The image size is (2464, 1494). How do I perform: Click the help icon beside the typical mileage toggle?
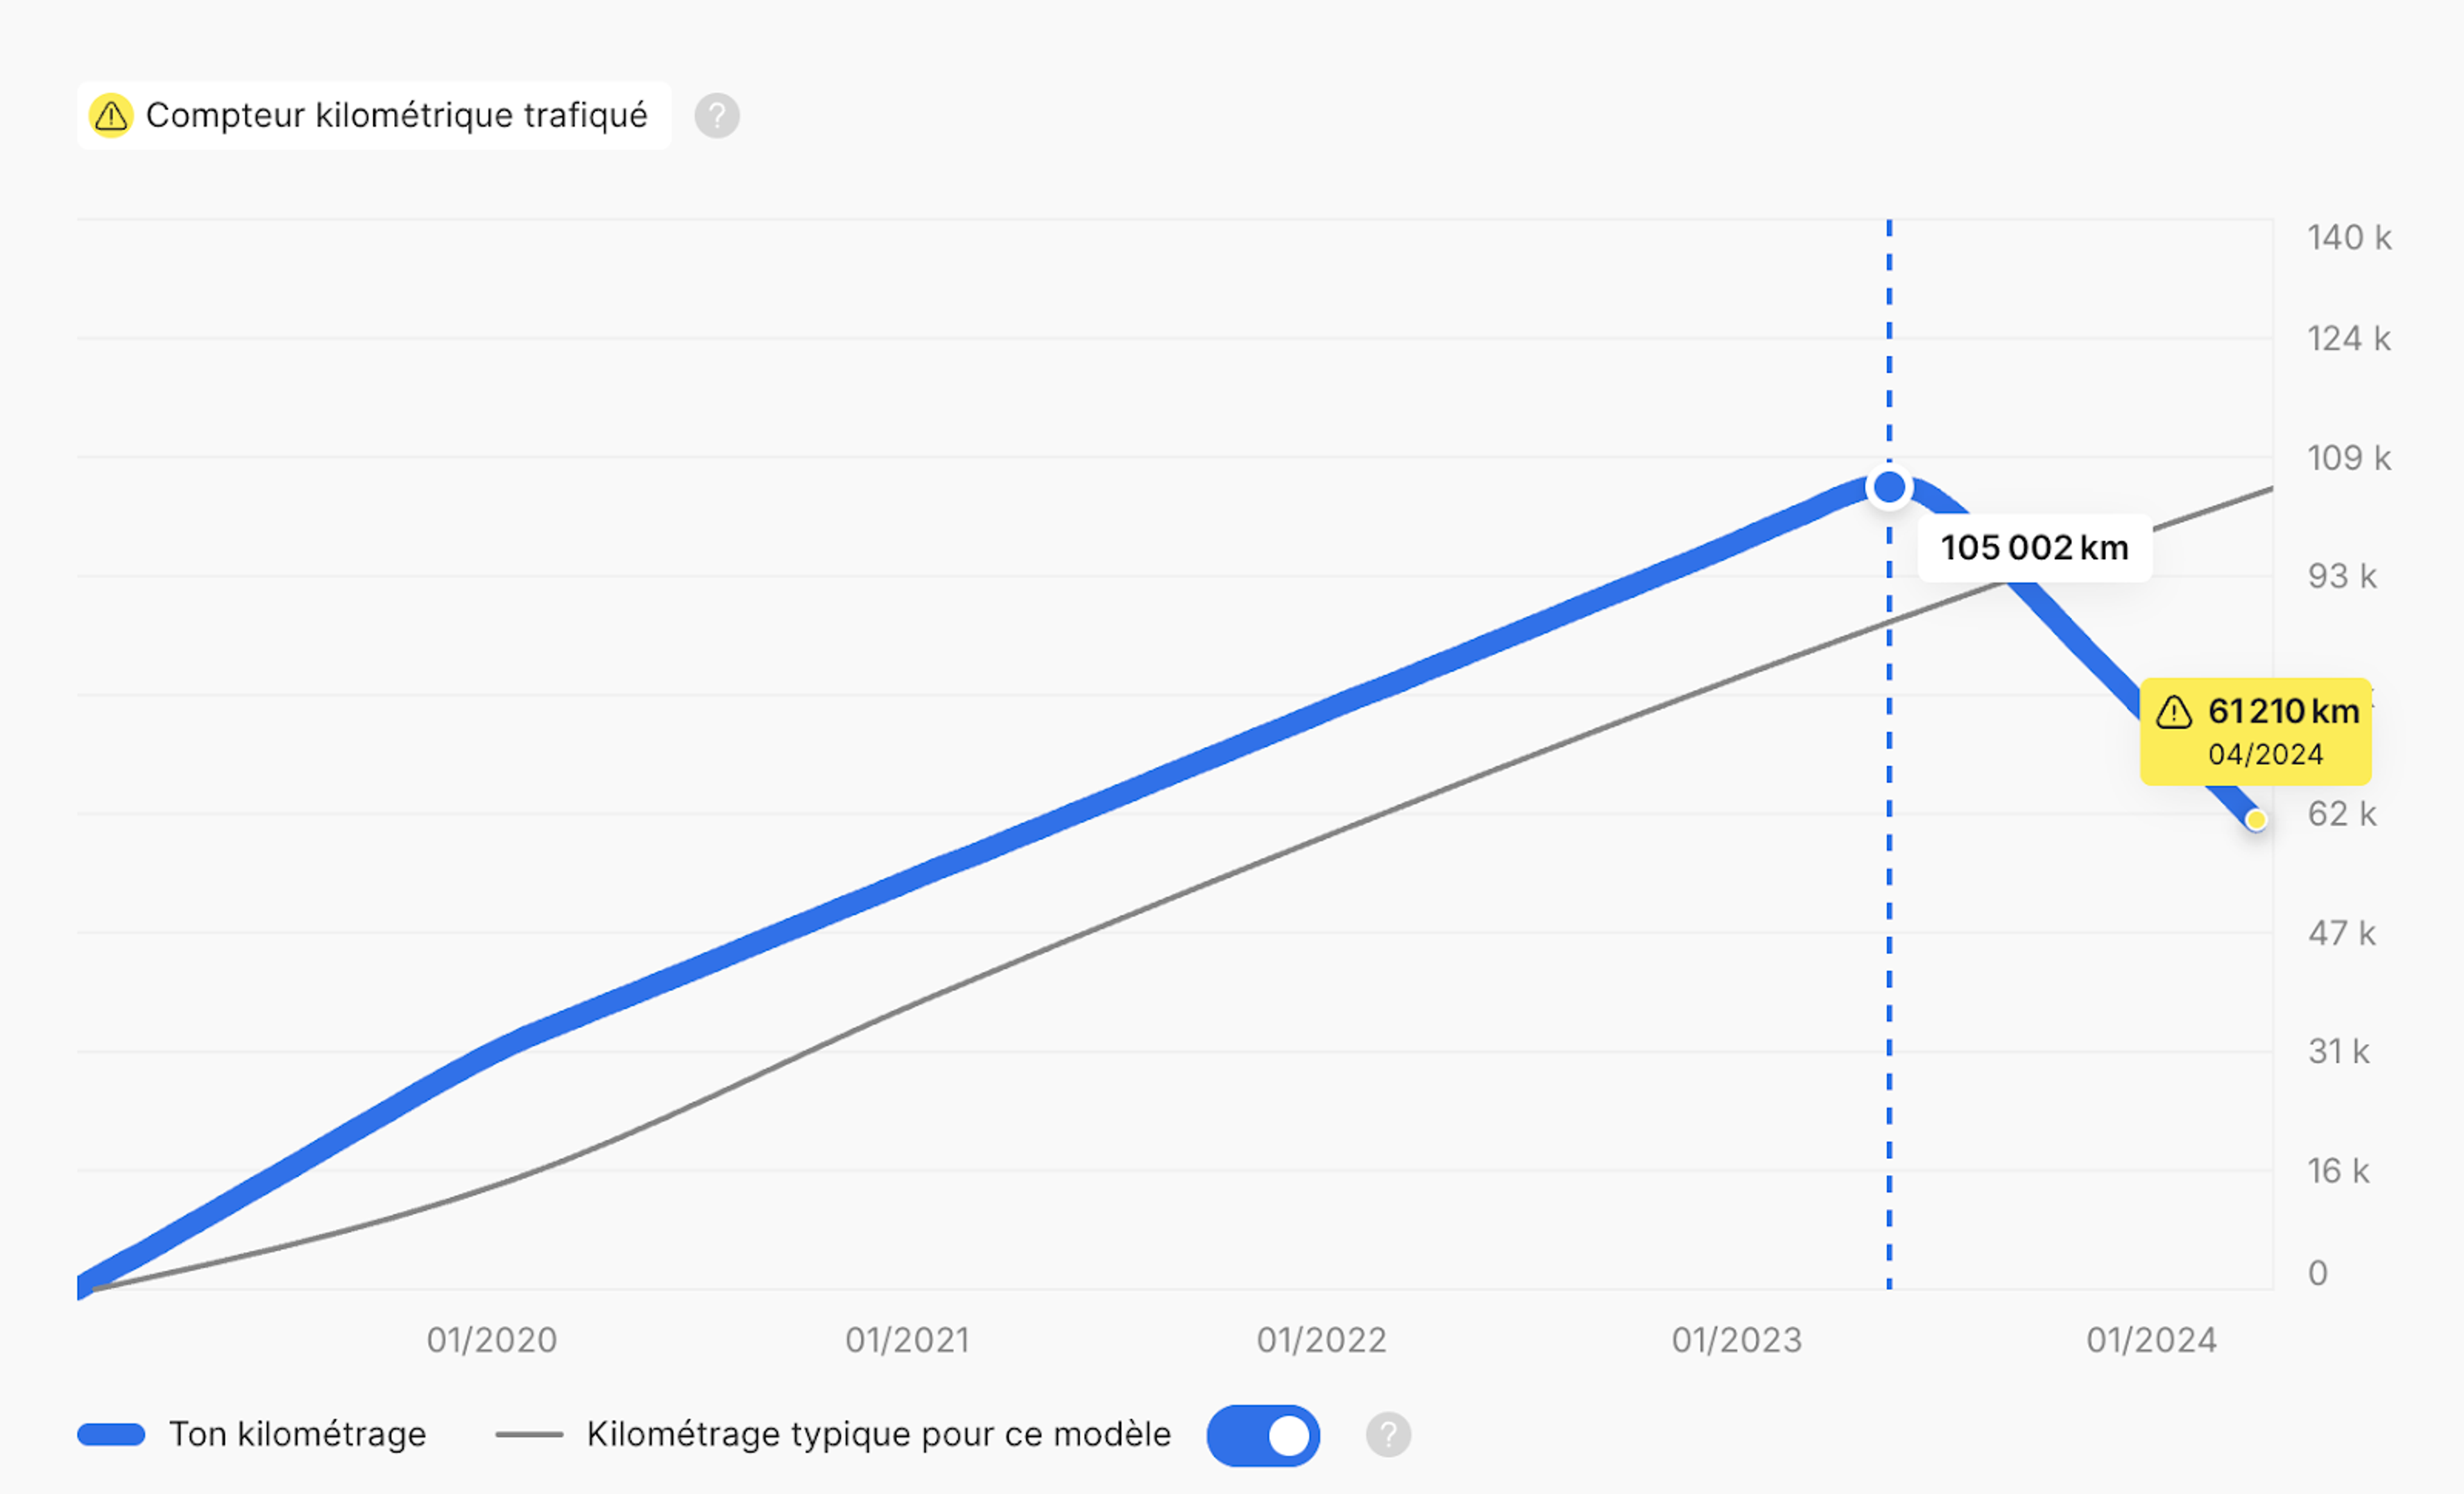(1388, 1435)
